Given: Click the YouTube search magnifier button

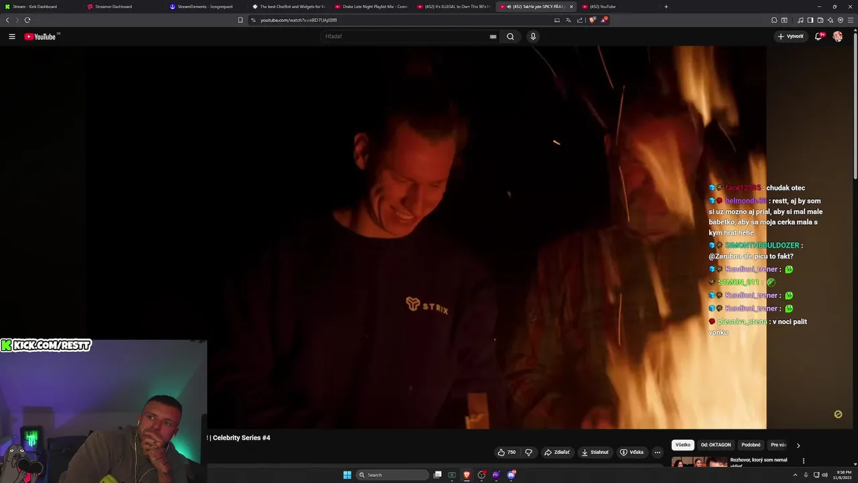Looking at the screenshot, I should [x=510, y=36].
